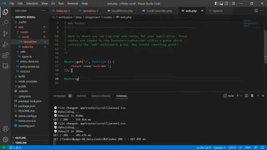This screenshot has height=150, width=267.
Task: Open terminal launch profile dropdown arrow
Action: coord(241,96)
